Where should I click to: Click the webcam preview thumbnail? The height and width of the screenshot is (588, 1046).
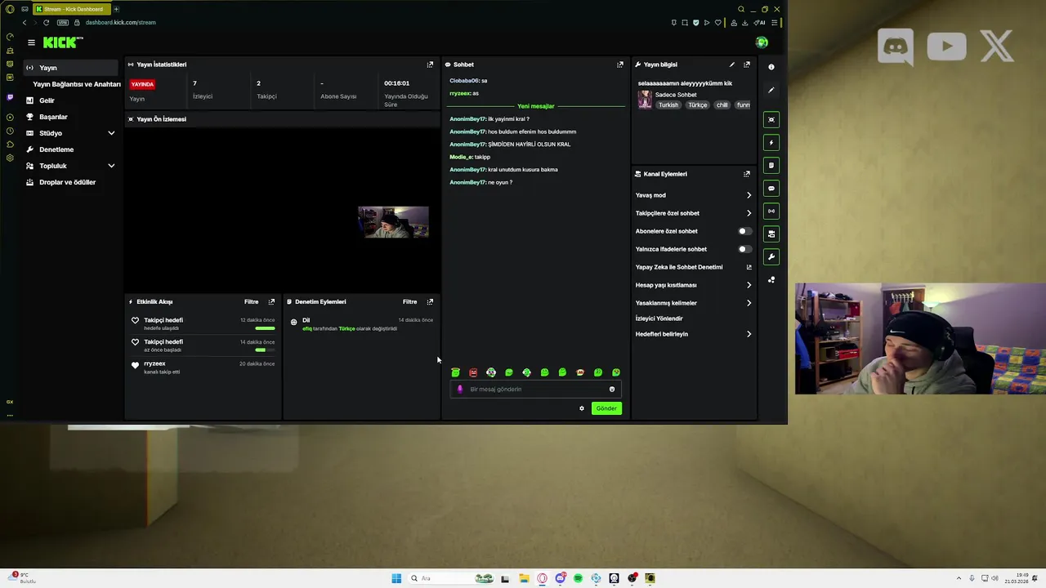click(x=393, y=222)
